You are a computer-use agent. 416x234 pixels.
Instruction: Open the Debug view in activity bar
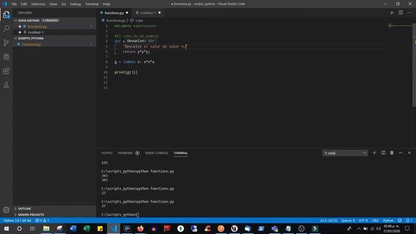coord(6,57)
